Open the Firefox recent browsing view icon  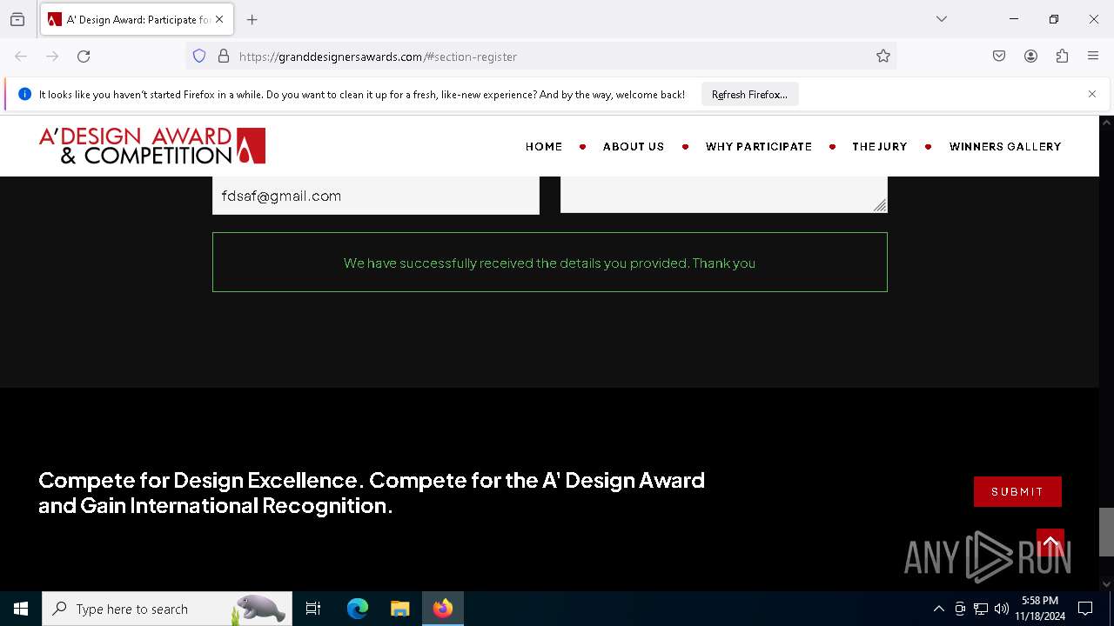tap(17, 19)
